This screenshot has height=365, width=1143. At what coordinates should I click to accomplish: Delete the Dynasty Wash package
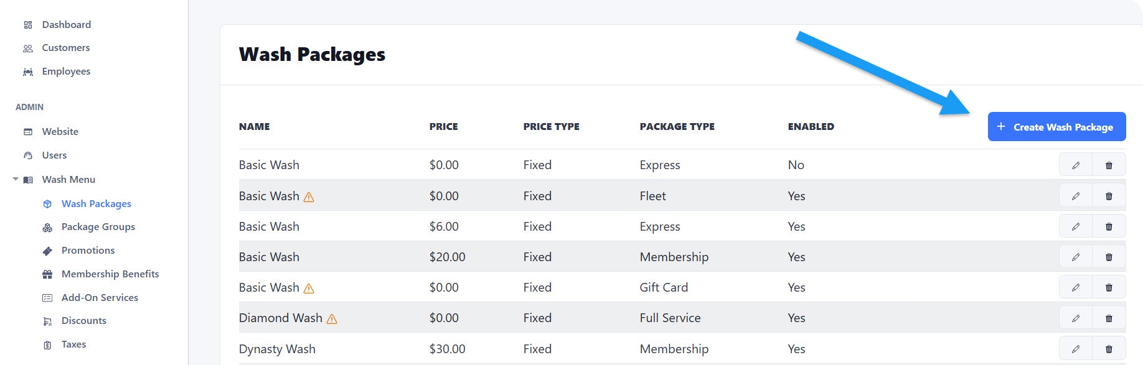coord(1109,349)
